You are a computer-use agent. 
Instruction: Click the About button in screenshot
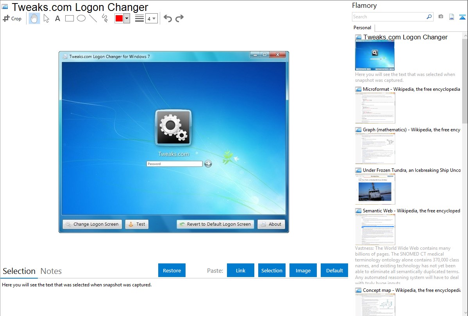click(272, 224)
